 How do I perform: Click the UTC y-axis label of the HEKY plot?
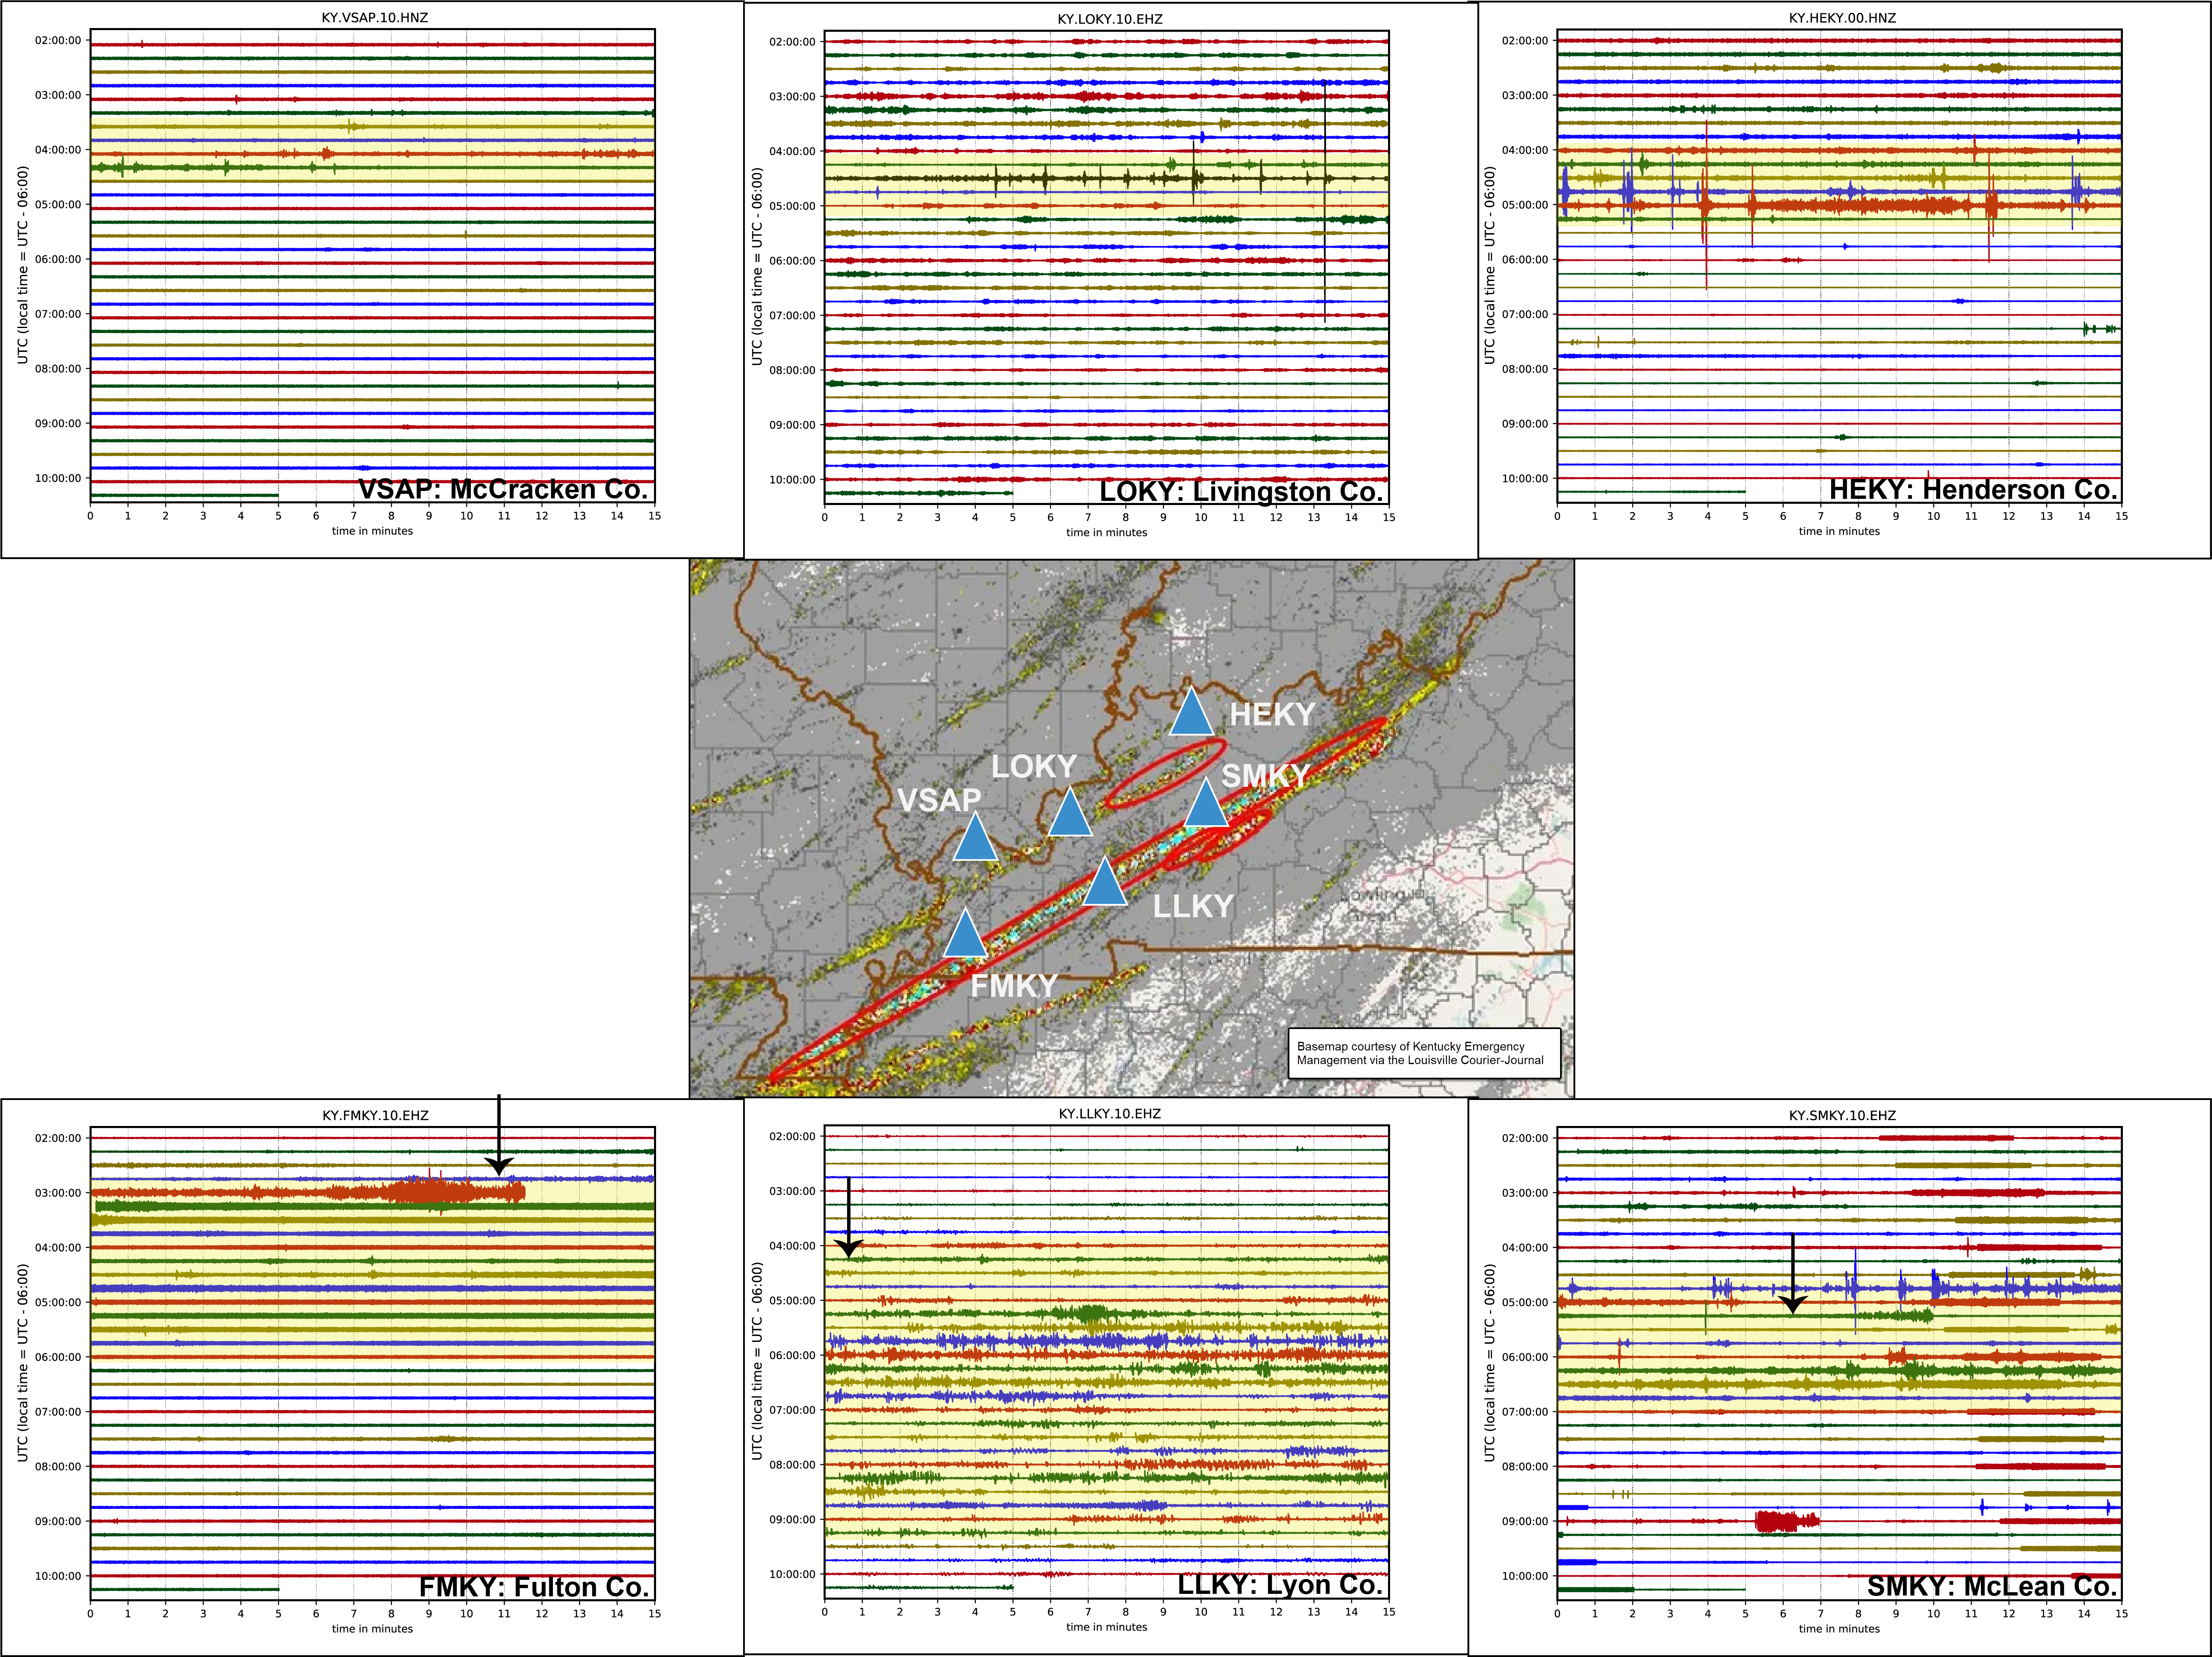click(1489, 265)
